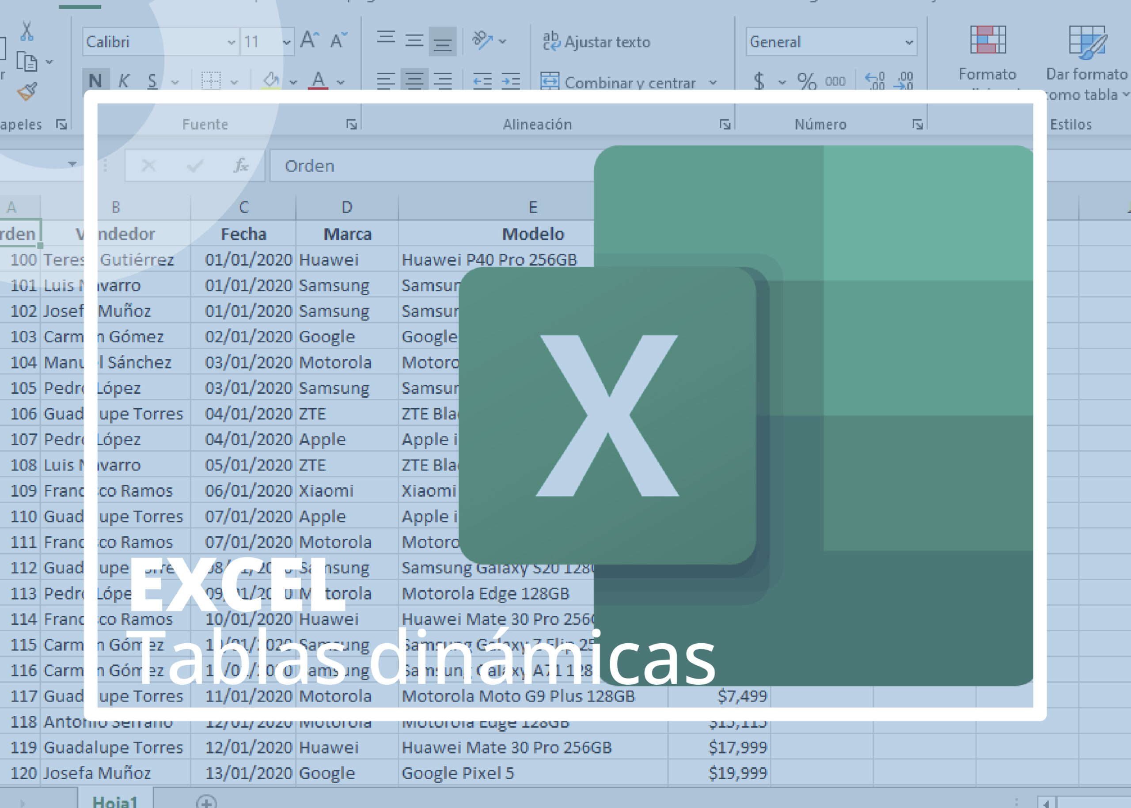This screenshot has height=808, width=1131.
Task: Click the increase decimals icon
Action: [x=875, y=80]
